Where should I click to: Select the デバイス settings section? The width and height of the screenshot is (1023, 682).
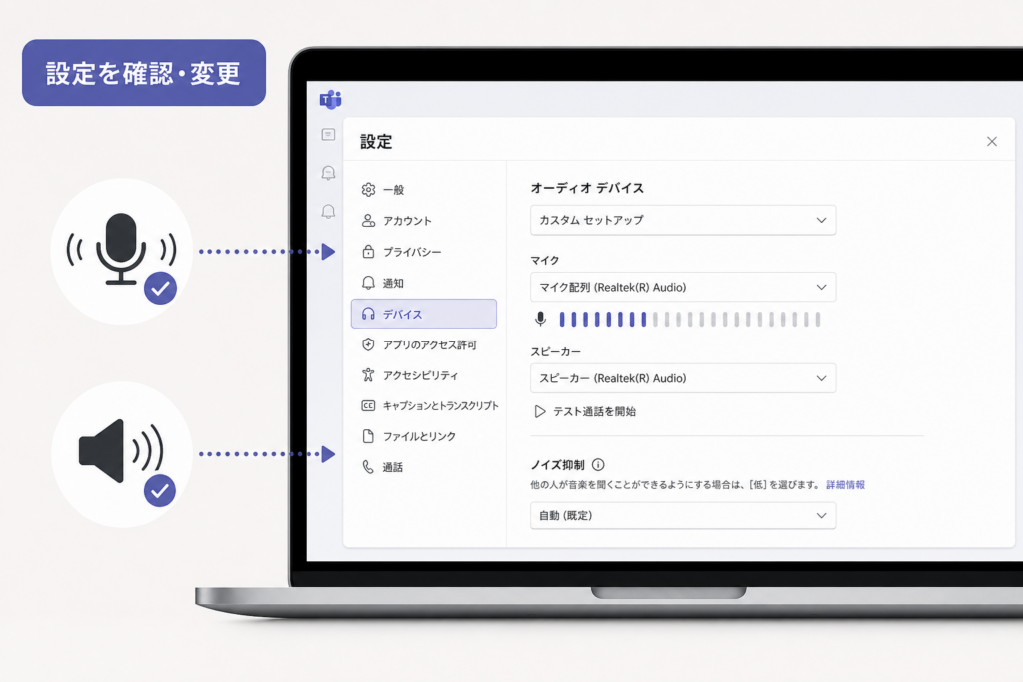[424, 314]
